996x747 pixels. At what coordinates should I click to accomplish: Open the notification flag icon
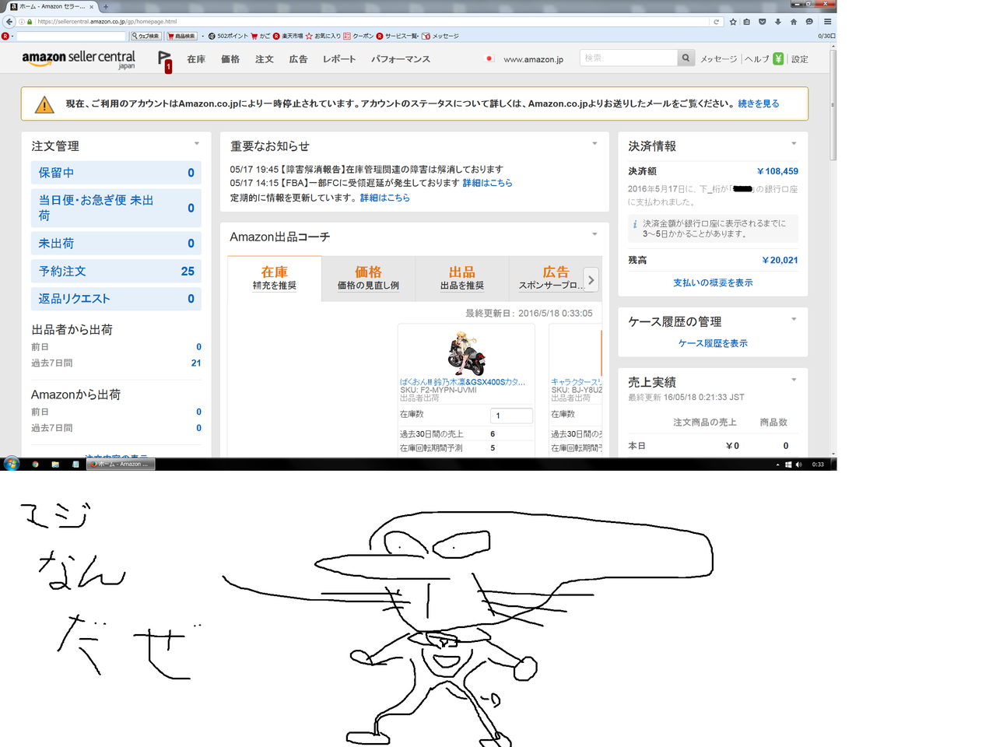(164, 59)
